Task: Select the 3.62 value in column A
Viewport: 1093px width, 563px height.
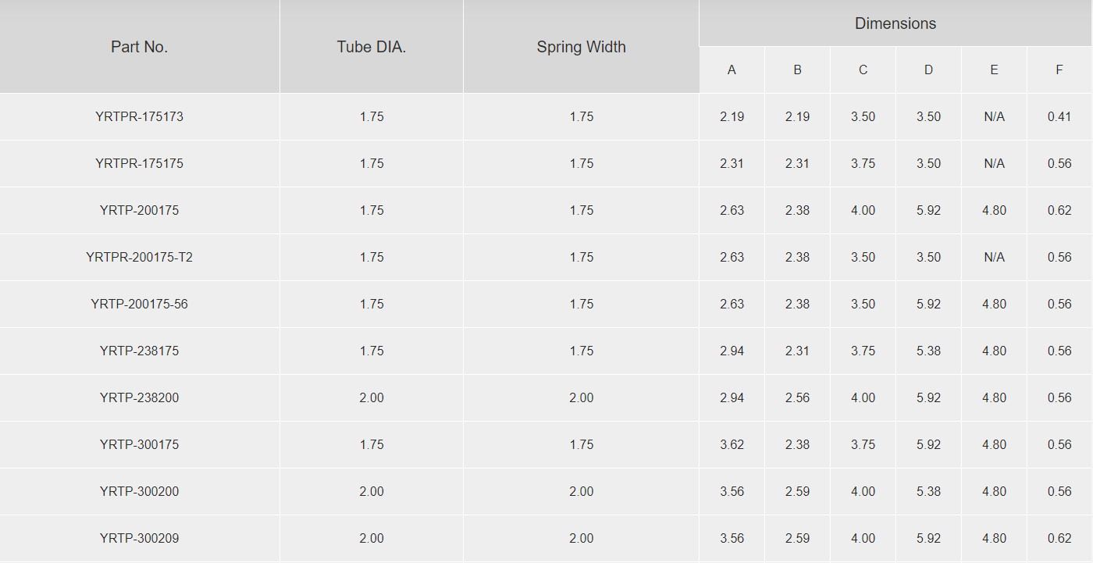Action: (x=732, y=445)
